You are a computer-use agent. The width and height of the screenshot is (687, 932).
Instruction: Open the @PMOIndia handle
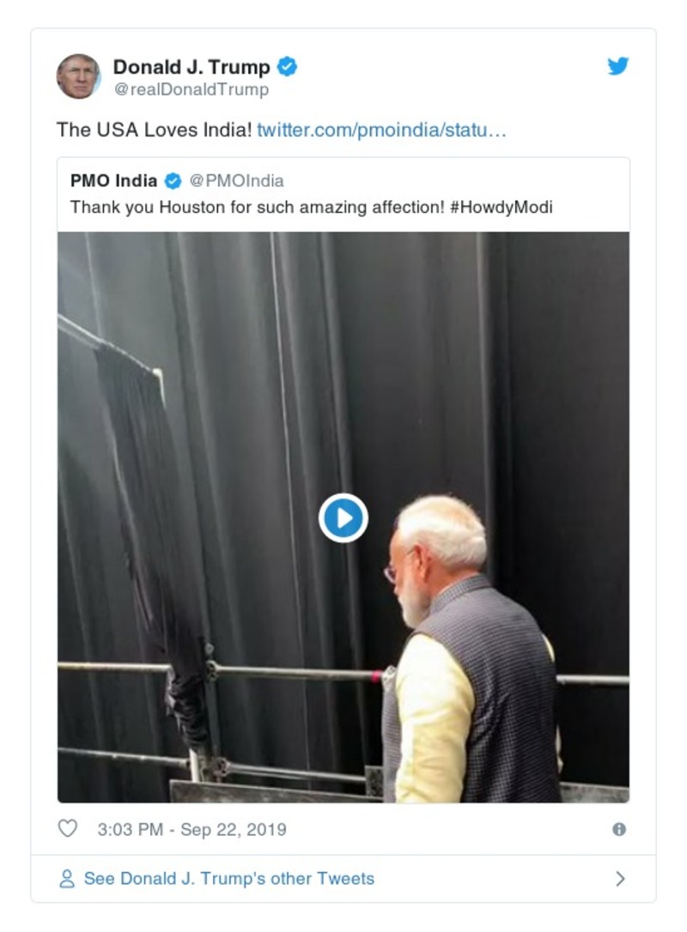point(236,181)
